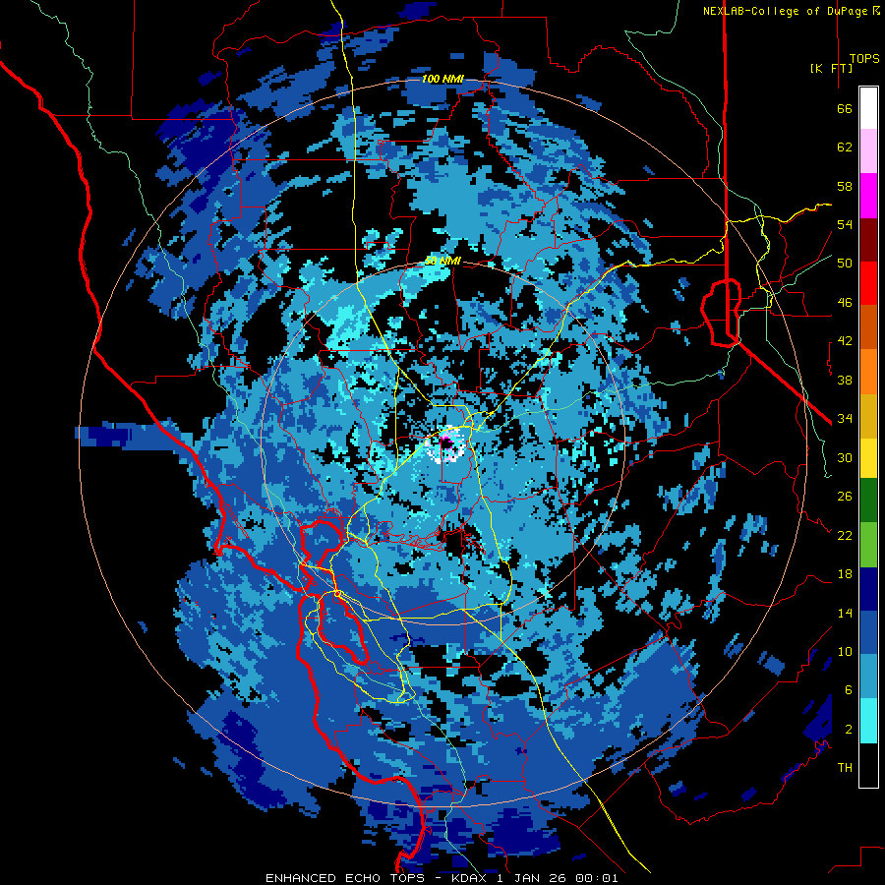885x885 pixels.
Task: Click the 1 JAN 26 date stamp
Action: [x=532, y=878]
